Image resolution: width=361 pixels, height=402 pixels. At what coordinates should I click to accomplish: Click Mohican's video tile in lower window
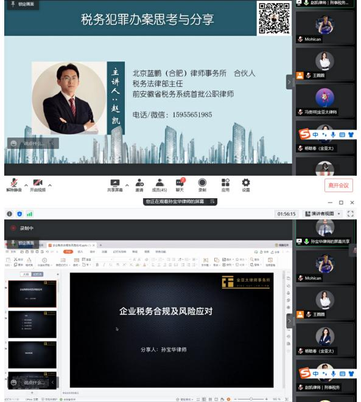(x=325, y=266)
